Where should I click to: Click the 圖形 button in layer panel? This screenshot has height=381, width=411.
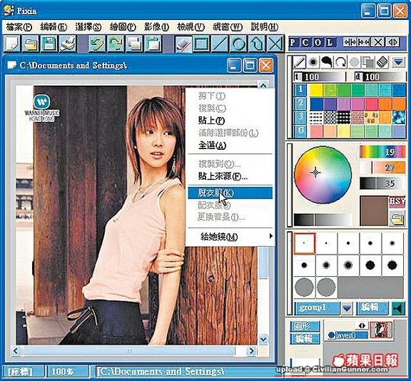point(305,326)
